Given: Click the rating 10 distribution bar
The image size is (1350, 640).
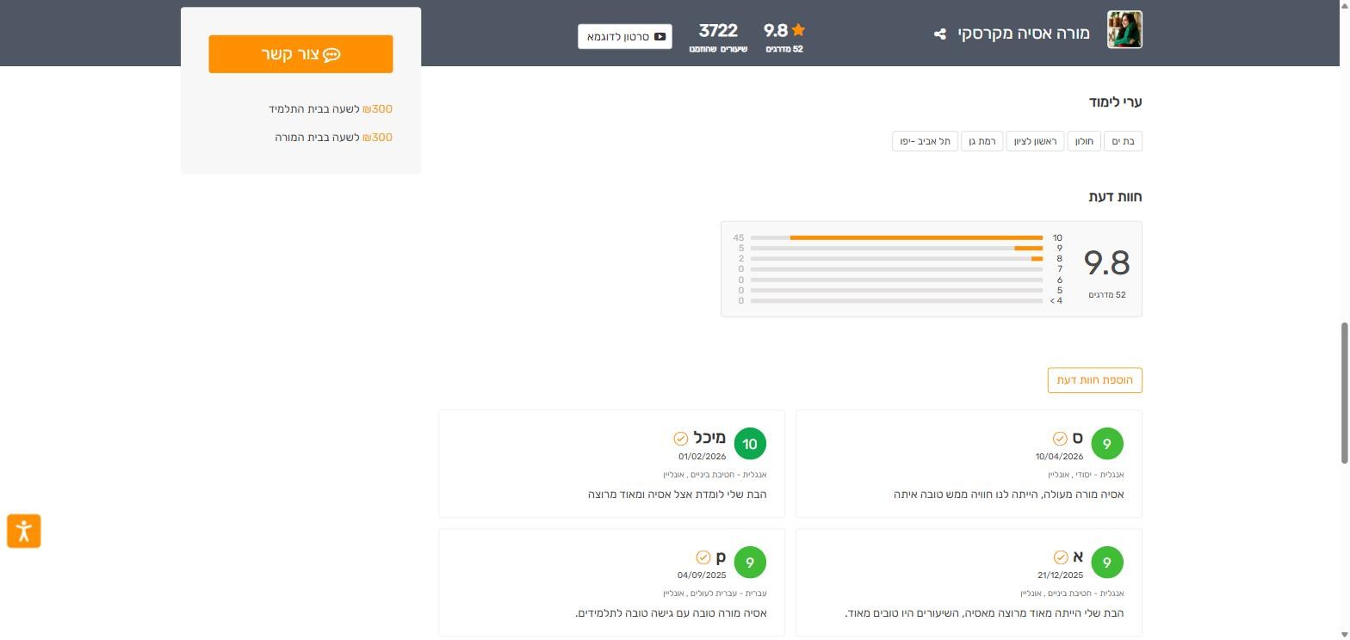Looking at the screenshot, I should click(x=896, y=237).
